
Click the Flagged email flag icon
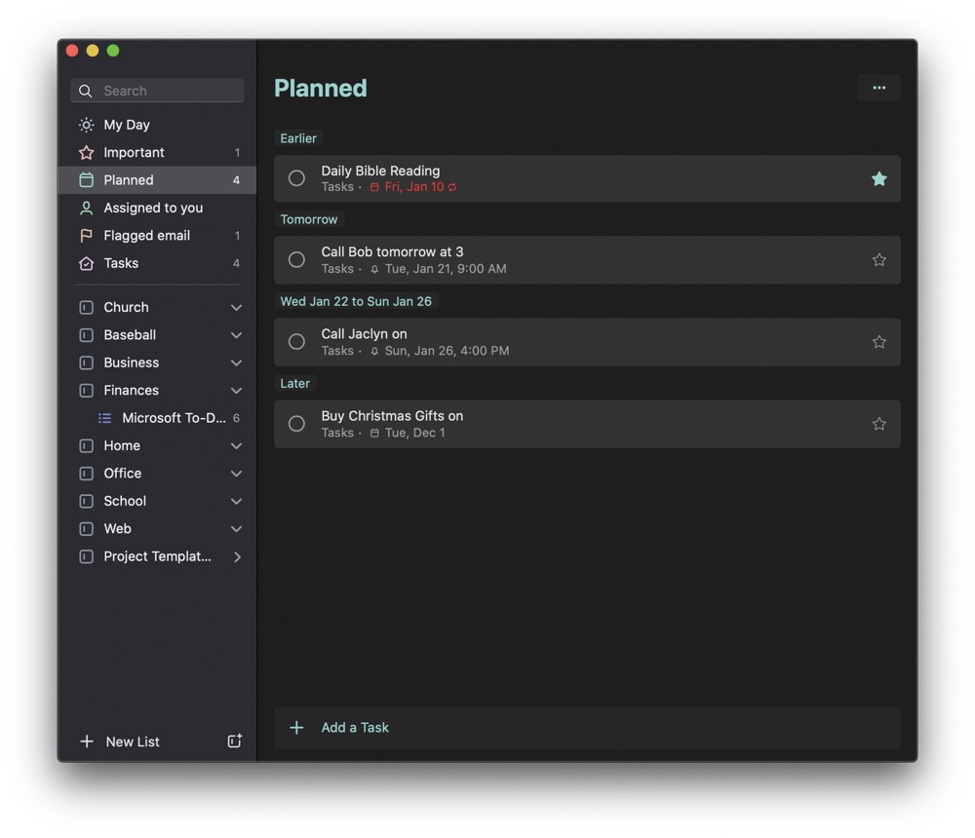click(x=87, y=236)
